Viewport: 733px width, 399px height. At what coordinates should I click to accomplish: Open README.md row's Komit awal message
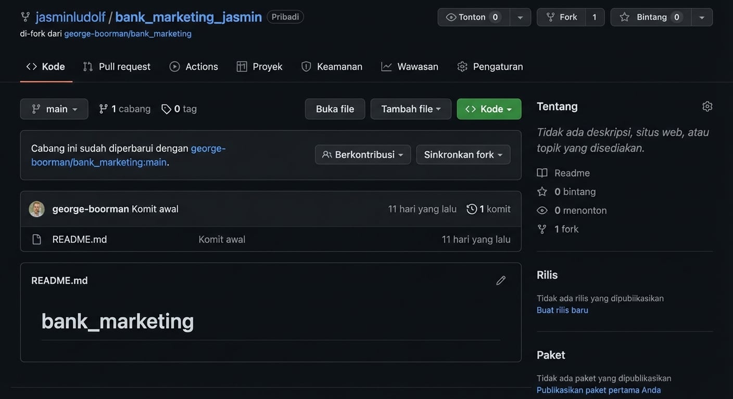pos(222,240)
